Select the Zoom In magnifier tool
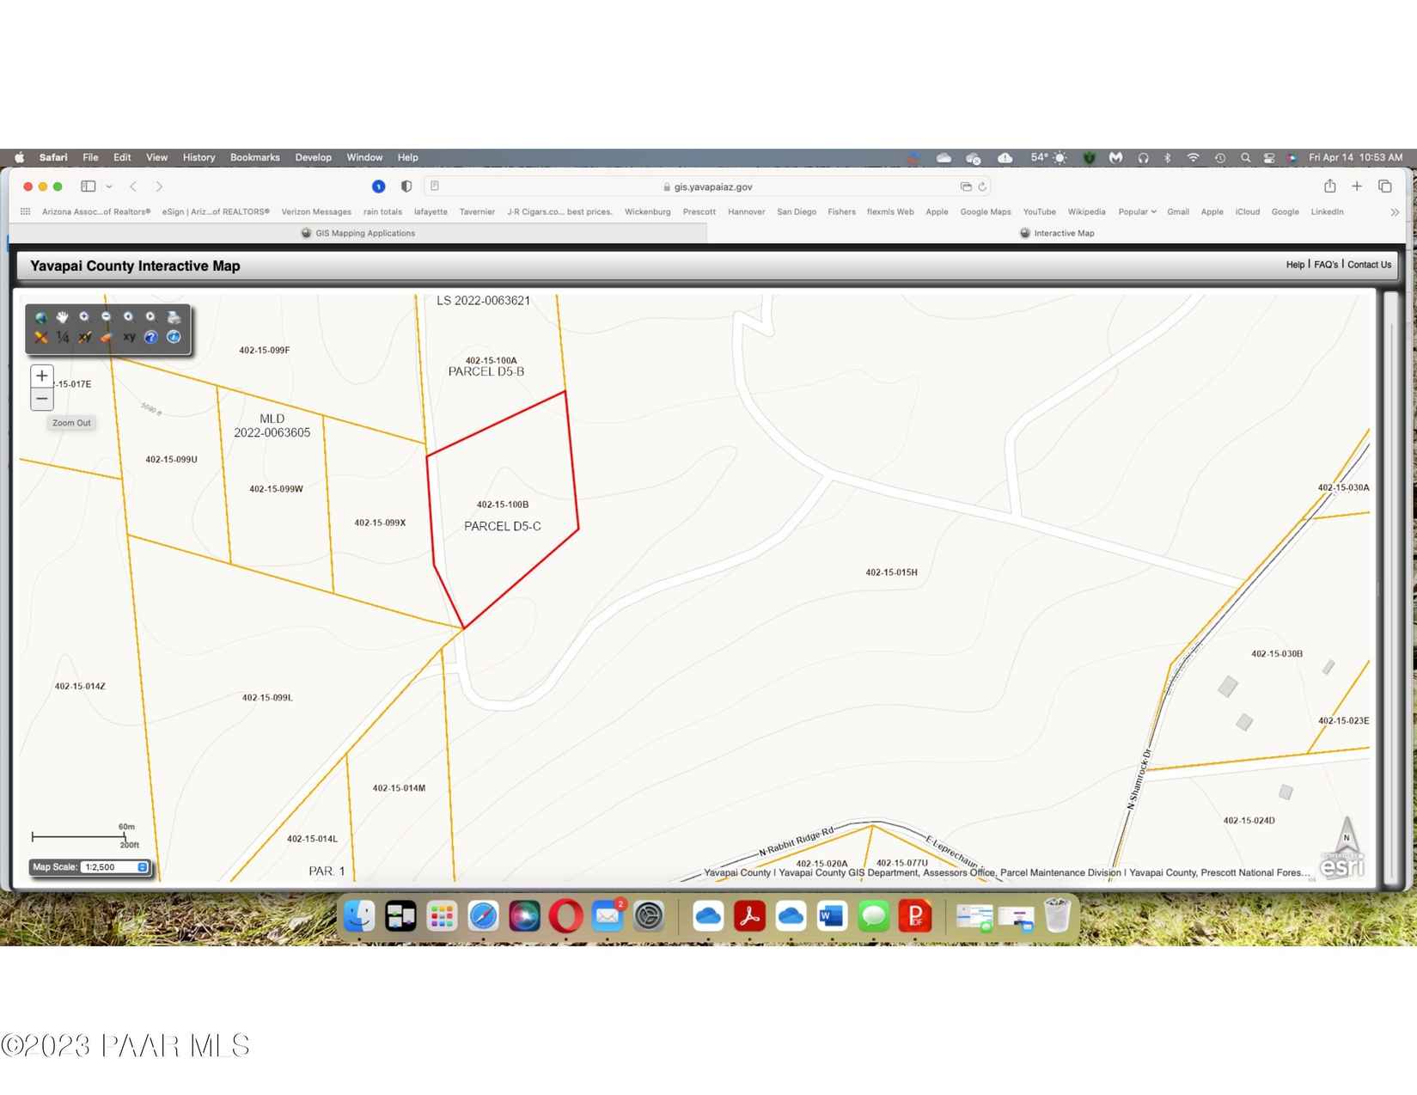 pos(84,316)
